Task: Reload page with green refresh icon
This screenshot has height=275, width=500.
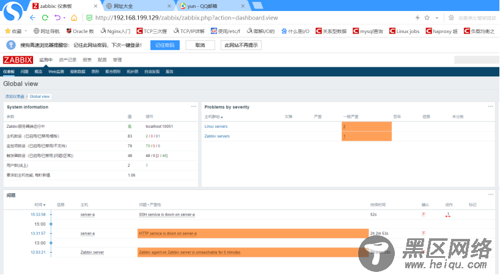Action: coord(45,18)
